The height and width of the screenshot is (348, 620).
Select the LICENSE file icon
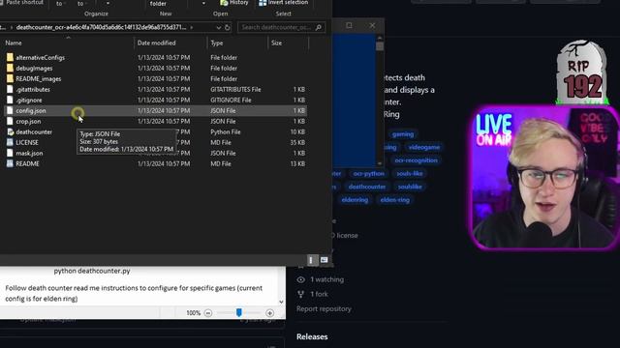(x=10, y=142)
